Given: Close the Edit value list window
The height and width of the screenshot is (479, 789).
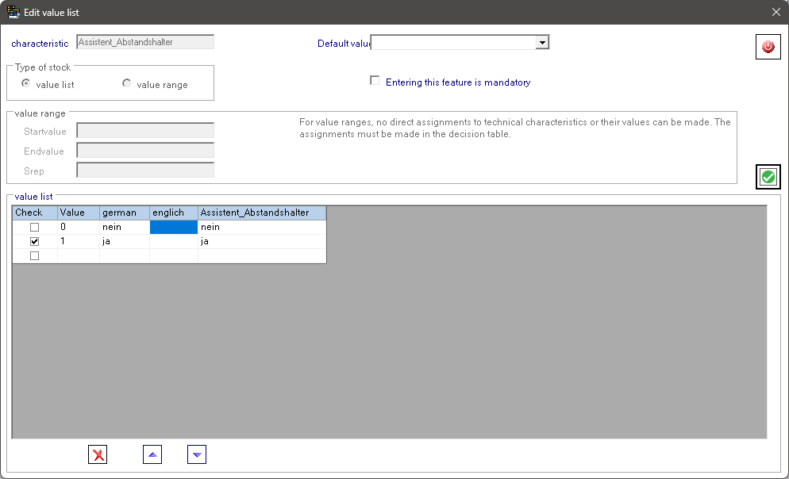Looking at the screenshot, I should click(776, 12).
